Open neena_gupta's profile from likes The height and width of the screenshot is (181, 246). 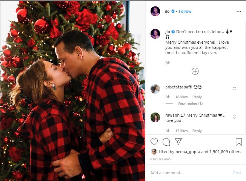coord(187,152)
